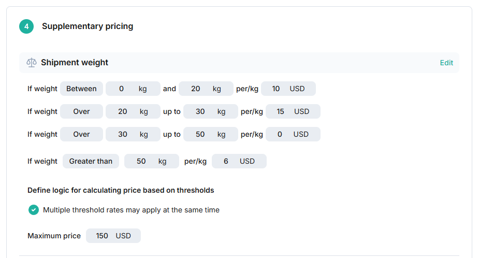Click the step 4 circle badge
Screen dimensions: 479x258
[x=26, y=26]
